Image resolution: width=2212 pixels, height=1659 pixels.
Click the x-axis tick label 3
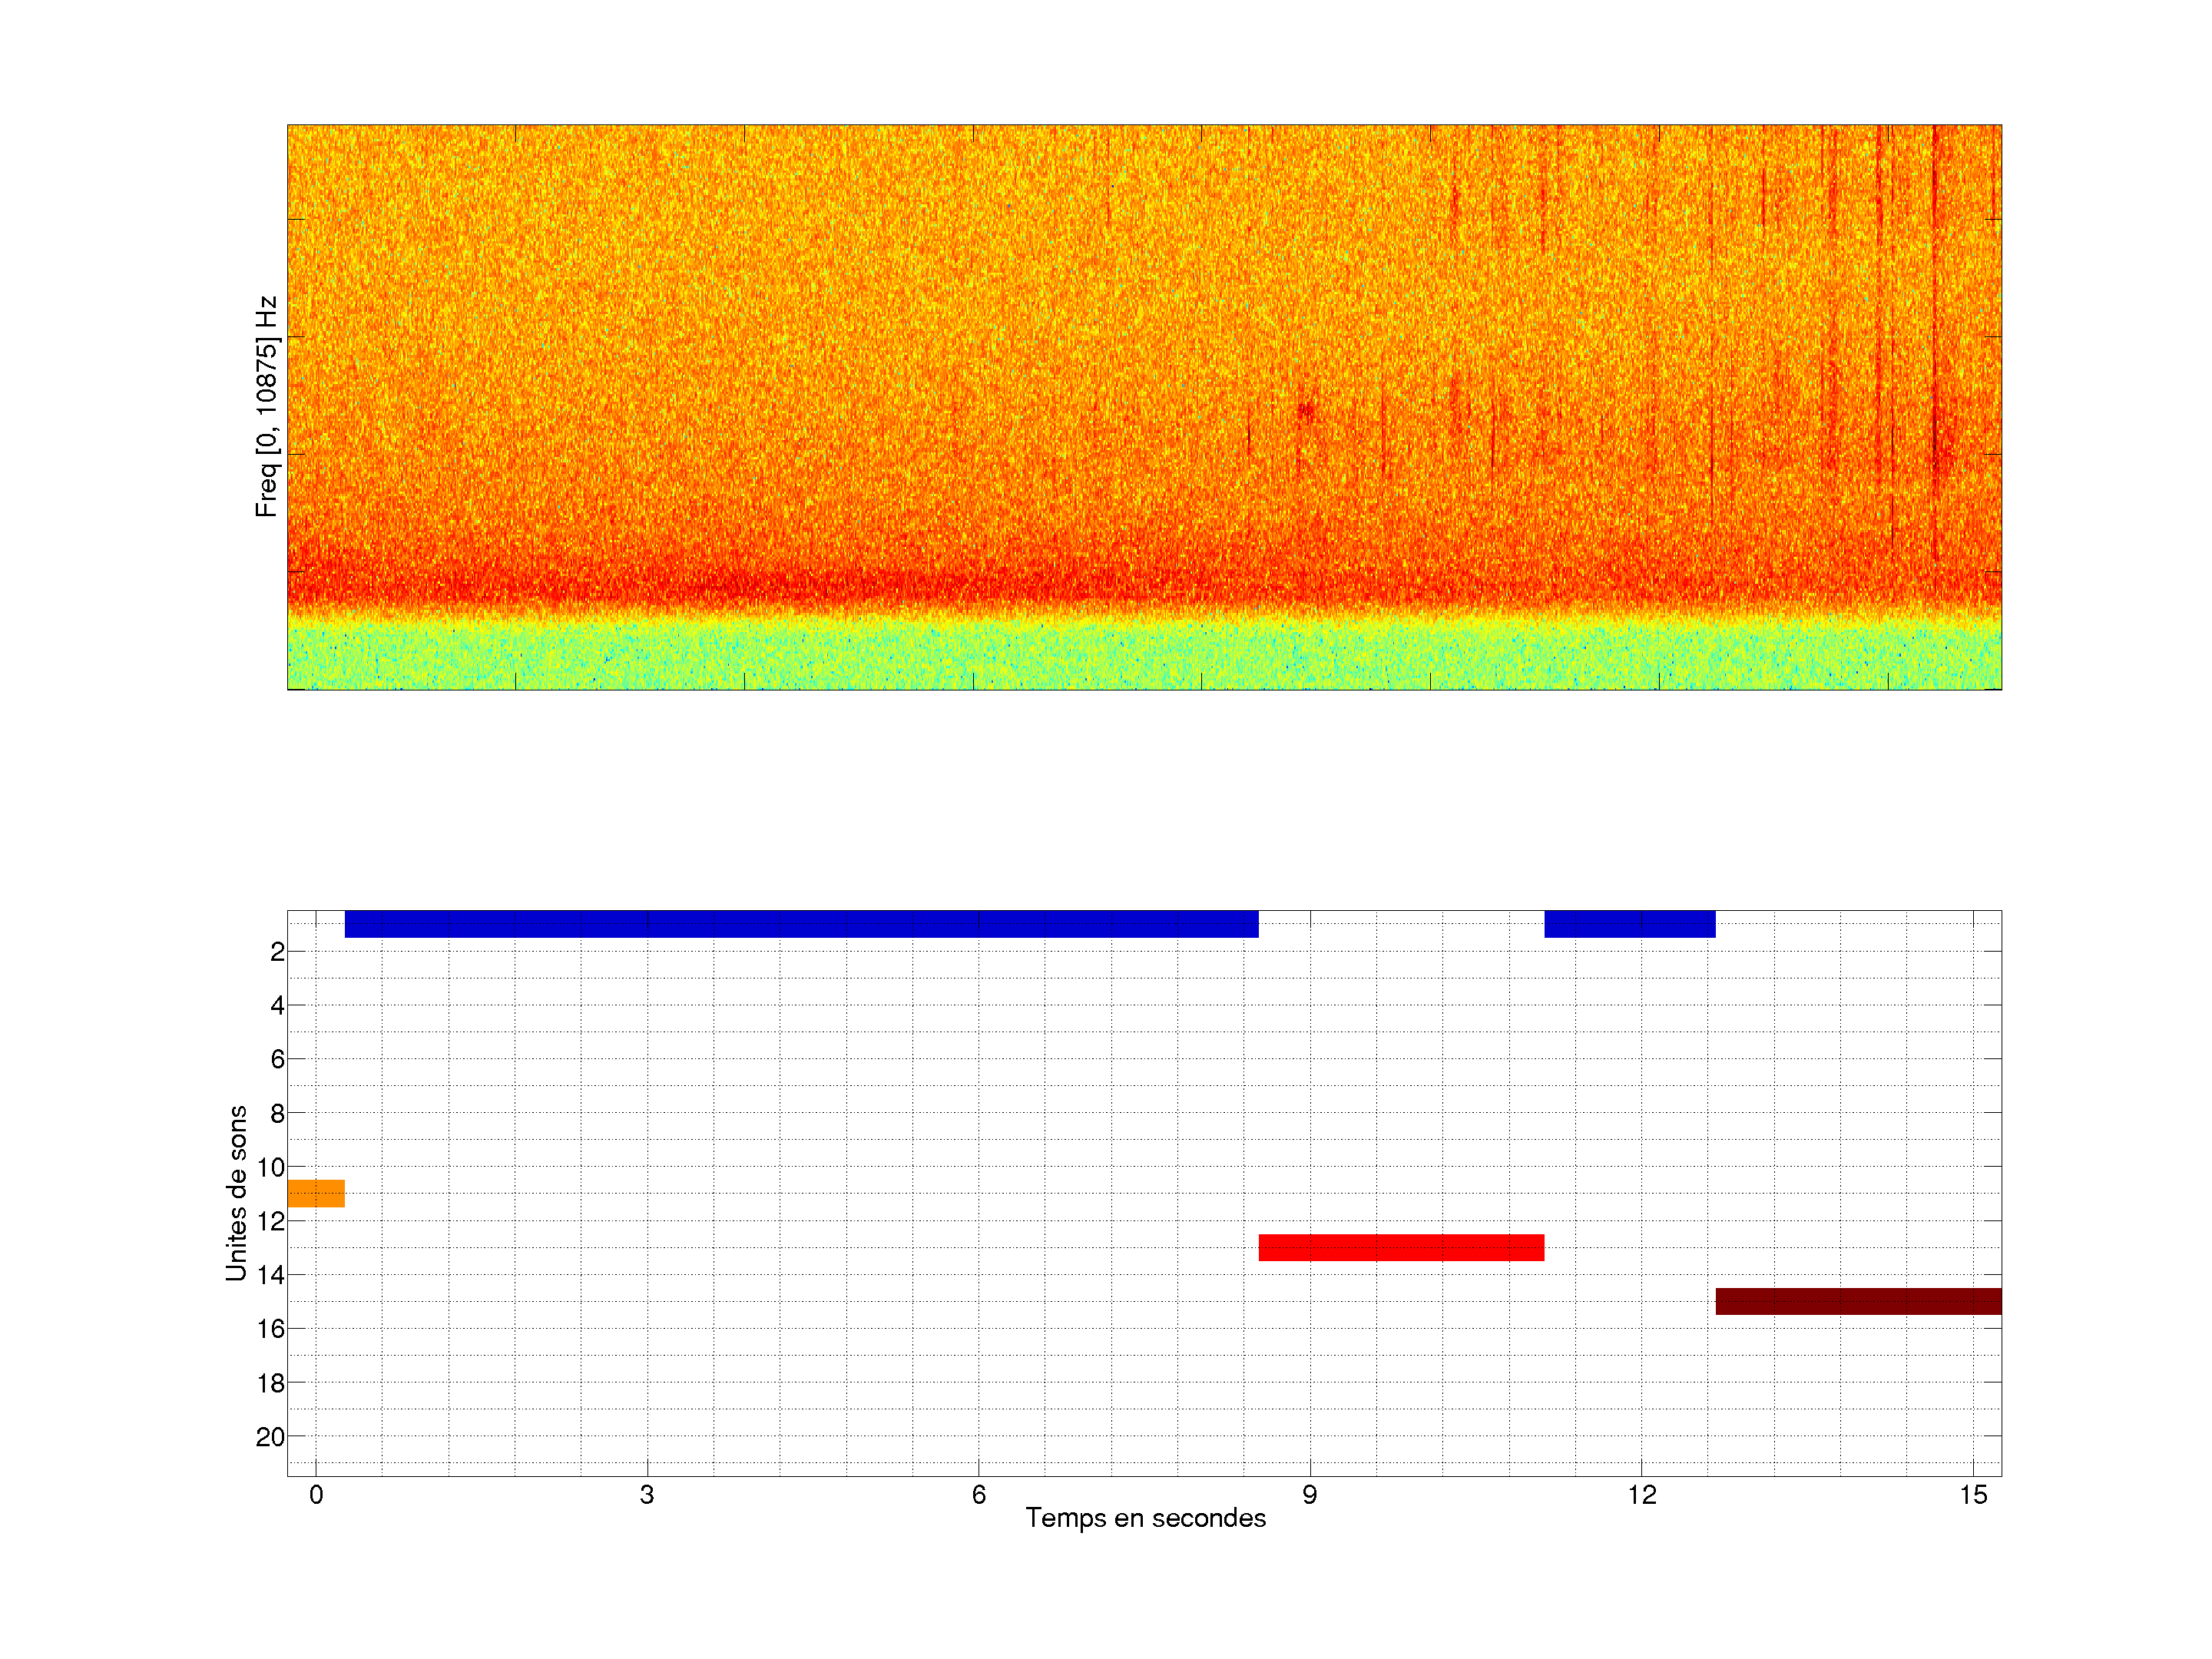[647, 1495]
